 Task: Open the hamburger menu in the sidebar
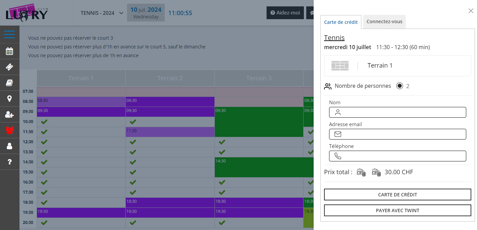(x=9, y=35)
